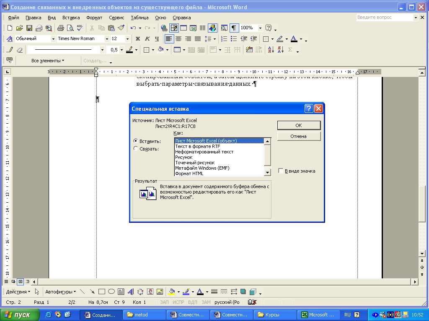This screenshot has width=429, height=321.
Task: Switch to Microsoft Excel taskbar button
Action: (318, 315)
